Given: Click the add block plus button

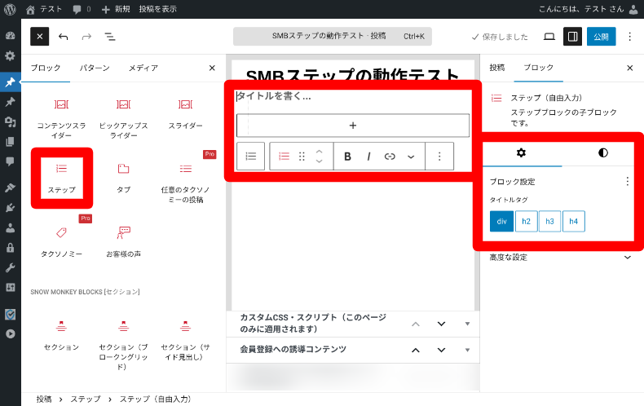Looking at the screenshot, I should point(353,126).
